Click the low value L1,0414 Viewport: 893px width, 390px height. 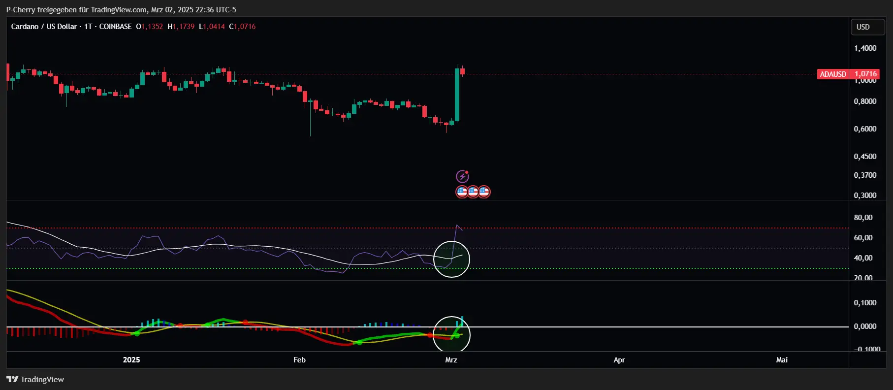click(212, 27)
